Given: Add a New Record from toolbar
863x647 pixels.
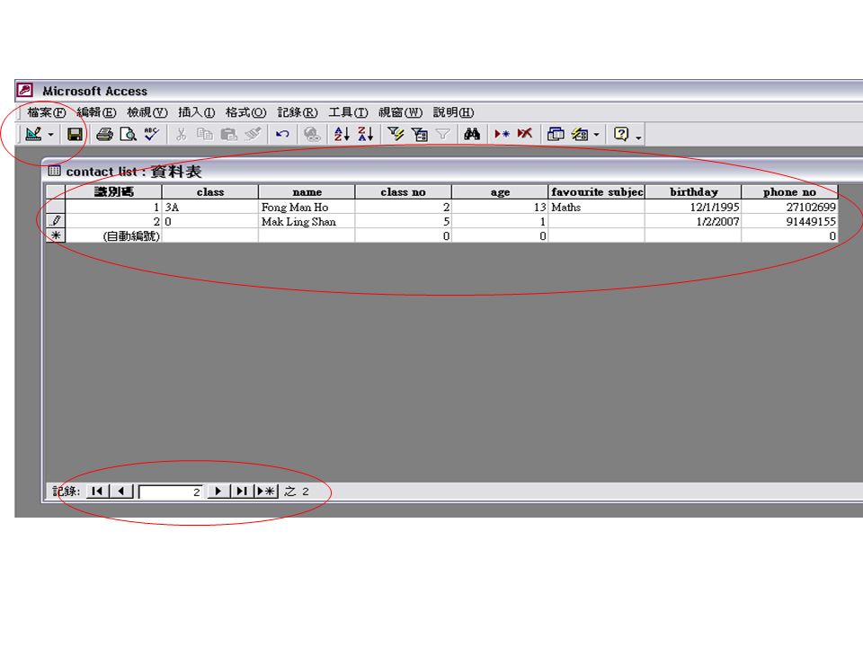Looking at the screenshot, I should [x=502, y=134].
